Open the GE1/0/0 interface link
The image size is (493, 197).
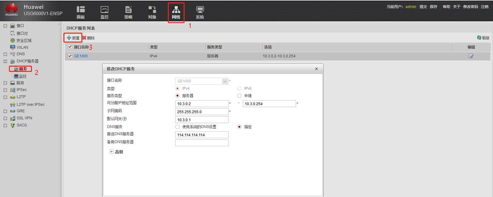click(x=81, y=56)
